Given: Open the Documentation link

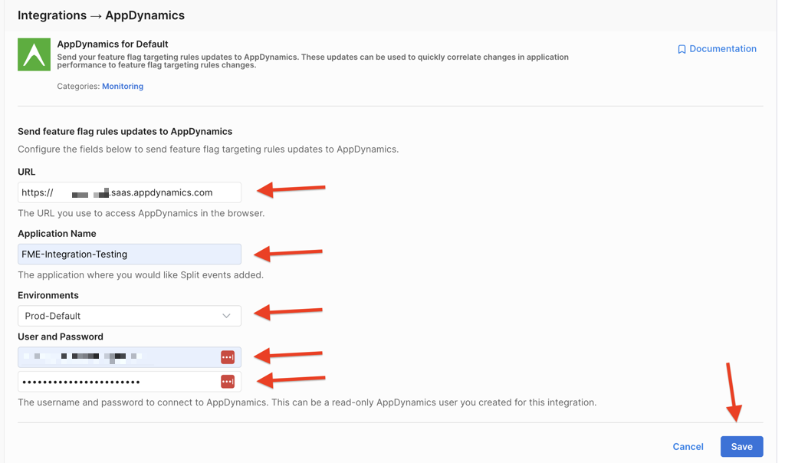Looking at the screenshot, I should pos(722,49).
